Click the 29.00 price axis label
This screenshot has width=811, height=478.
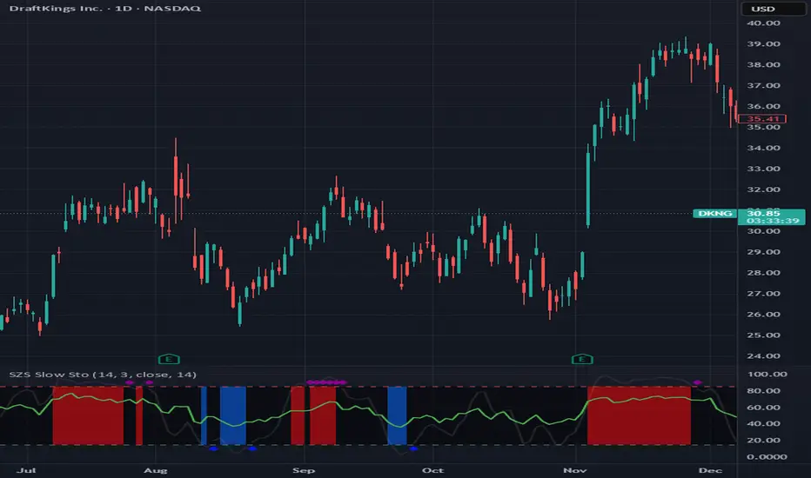763,252
